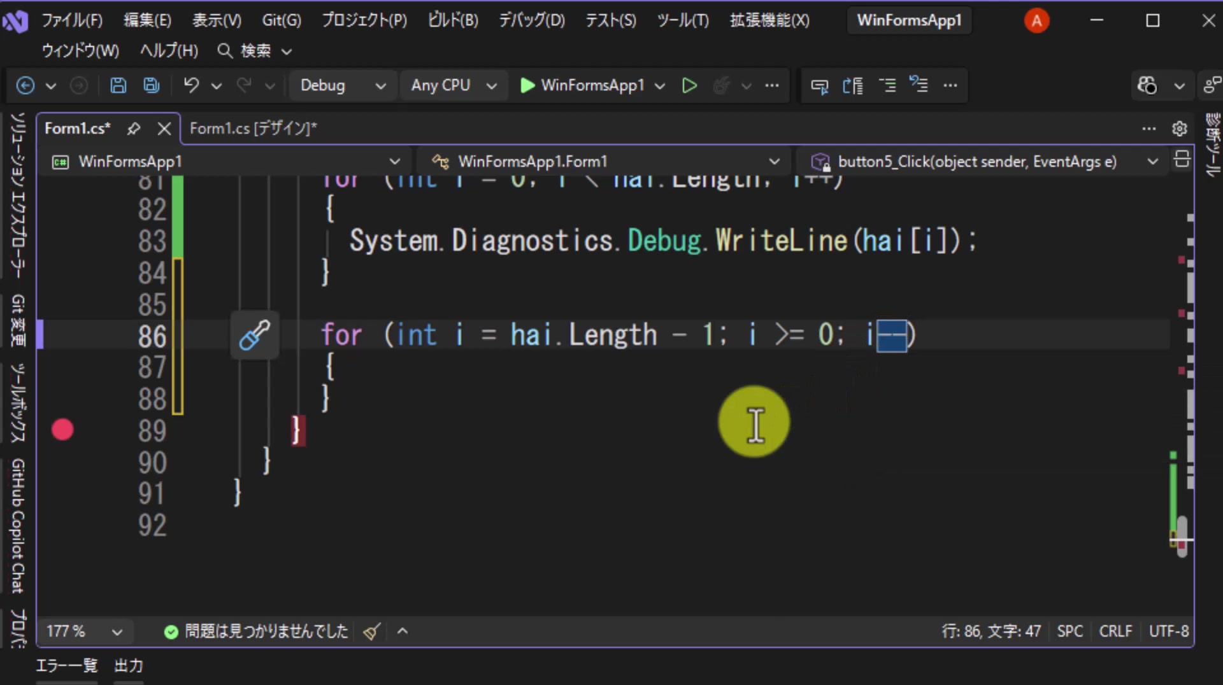
Task: Open the 拡張機能(X) menu
Action: click(x=769, y=20)
